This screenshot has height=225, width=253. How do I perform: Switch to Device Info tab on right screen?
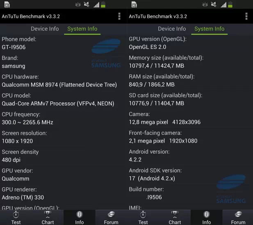172,29
